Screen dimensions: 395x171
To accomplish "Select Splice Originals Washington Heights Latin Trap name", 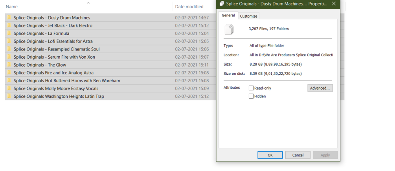I will [x=59, y=96].
